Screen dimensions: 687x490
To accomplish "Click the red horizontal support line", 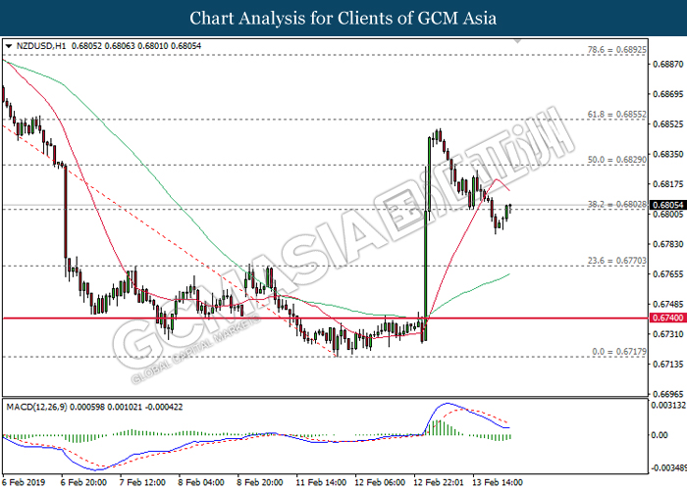I will tap(325, 318).
